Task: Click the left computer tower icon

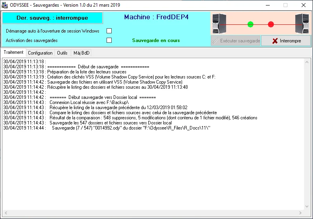Action: tap(219, 24)
